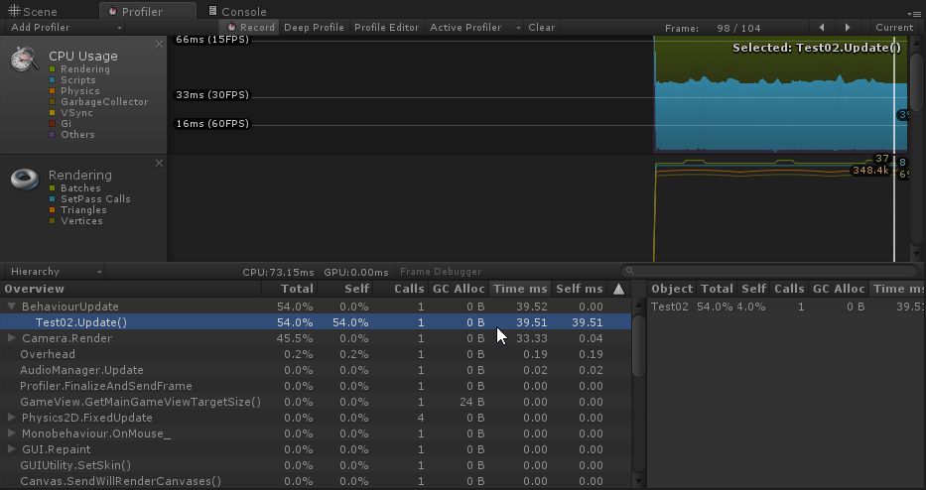Expand the Physics2D.FixedUpdate row
926x490 pixels.
coord(11,418)
